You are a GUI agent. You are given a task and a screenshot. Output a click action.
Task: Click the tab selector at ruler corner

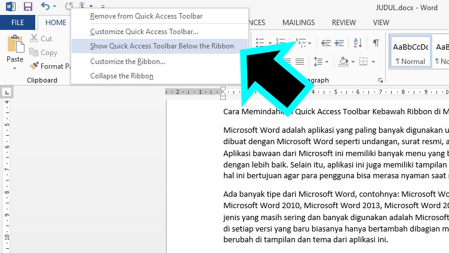(x=7, y=92)
